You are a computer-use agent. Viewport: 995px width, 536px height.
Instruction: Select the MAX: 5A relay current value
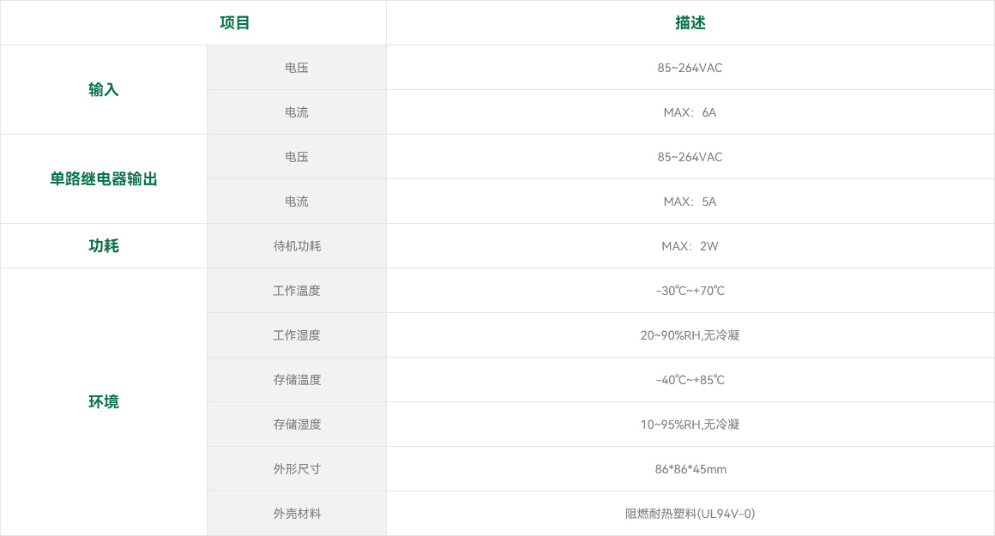(x=690, y=202)
